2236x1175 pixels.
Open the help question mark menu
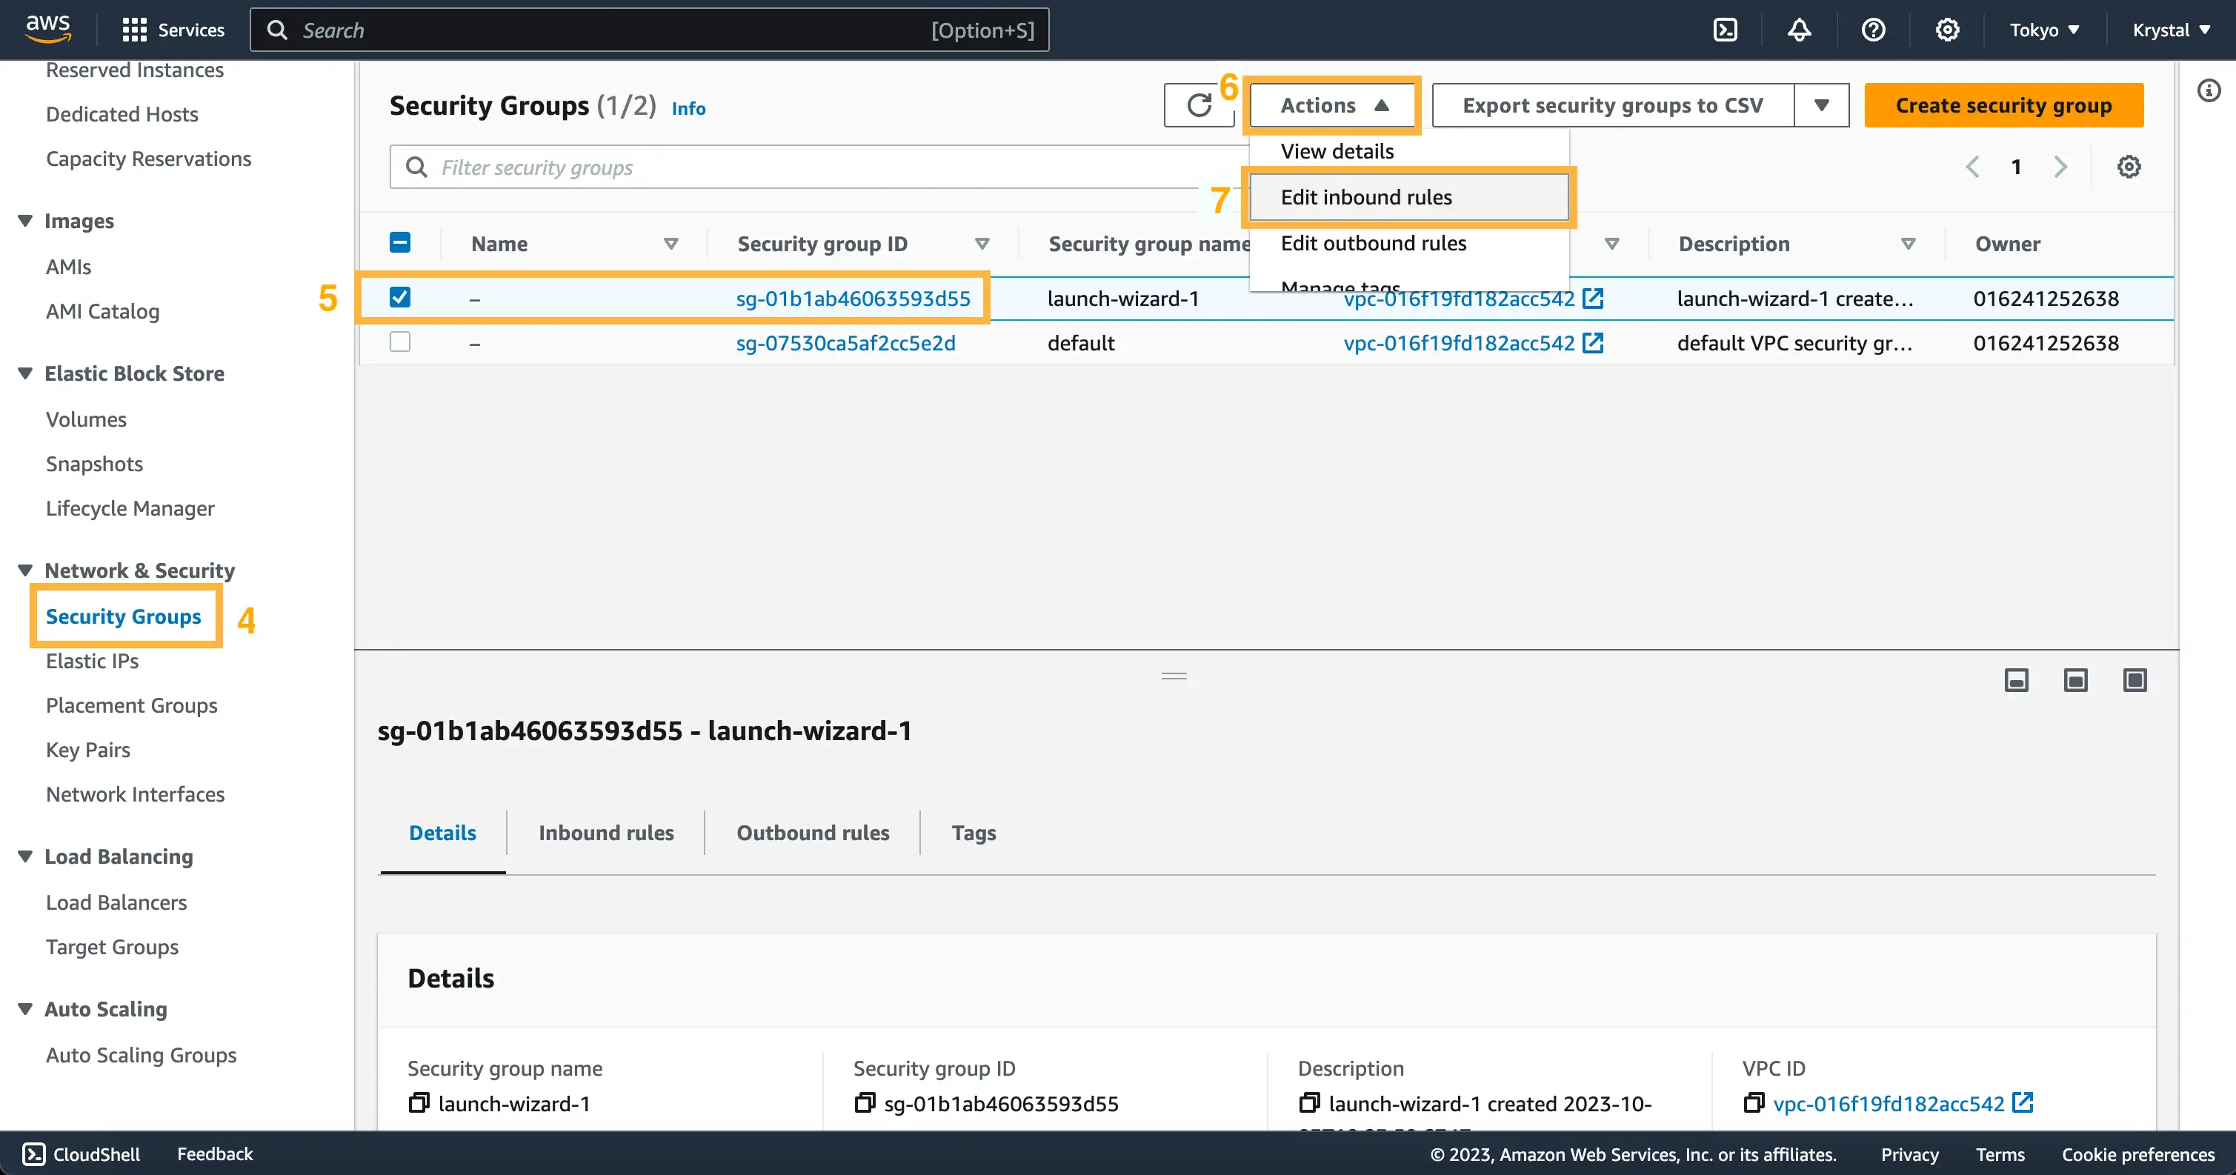tap(1873, 30)
